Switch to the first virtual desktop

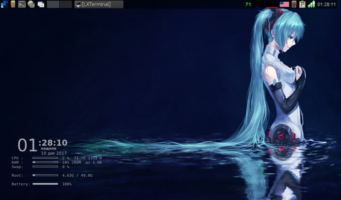[53, 4]
